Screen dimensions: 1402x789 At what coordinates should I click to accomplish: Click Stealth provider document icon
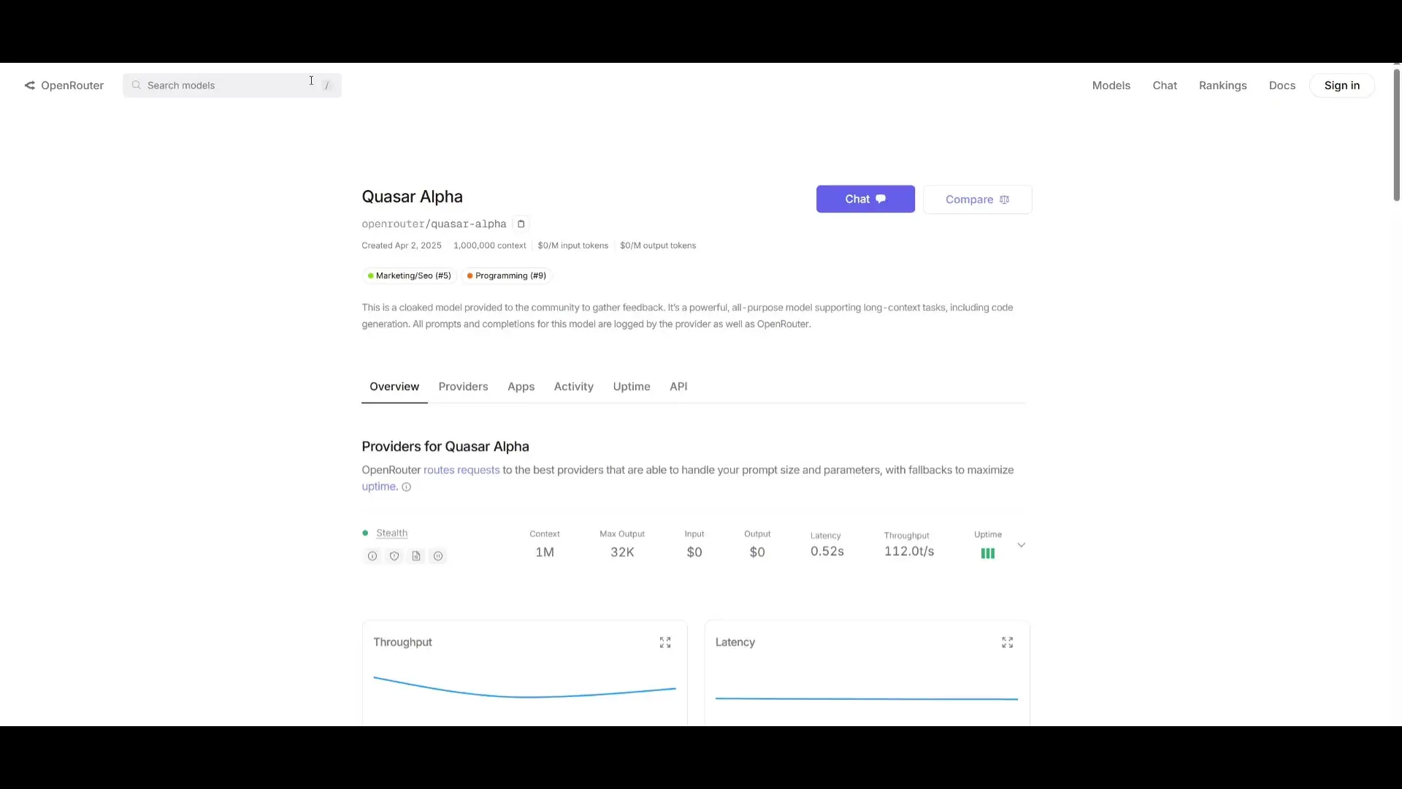(x=416, y=556)
